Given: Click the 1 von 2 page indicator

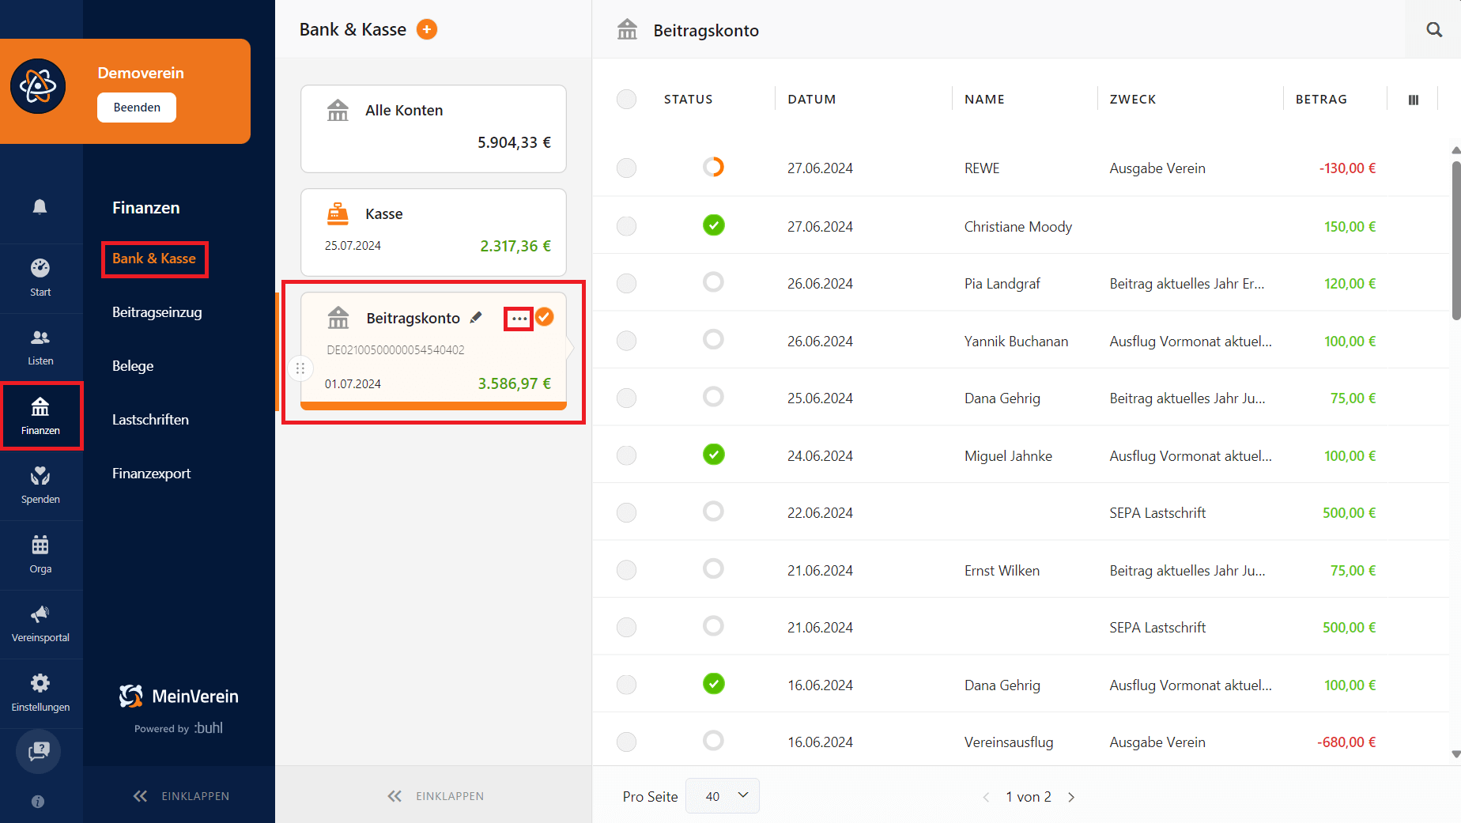Looking at the screenshot, I should [x=1029, y=797].
